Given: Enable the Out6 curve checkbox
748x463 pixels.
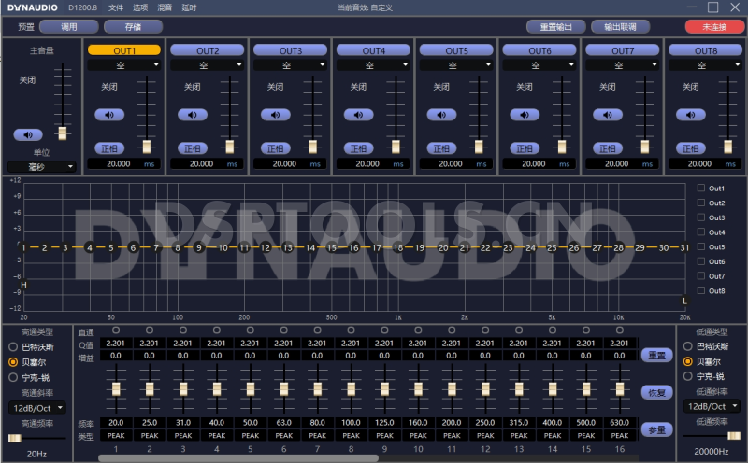Looking at the screenshot, I should coord(700,261).
